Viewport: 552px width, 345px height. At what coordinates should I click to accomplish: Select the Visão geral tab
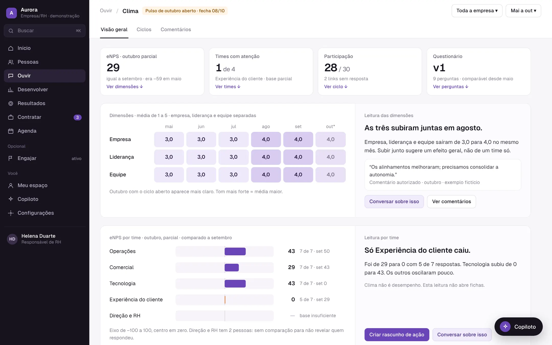(x=114, y=30)
